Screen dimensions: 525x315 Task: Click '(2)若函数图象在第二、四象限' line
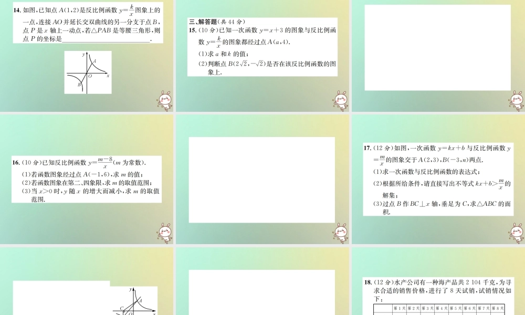click(x=87, y=183)
